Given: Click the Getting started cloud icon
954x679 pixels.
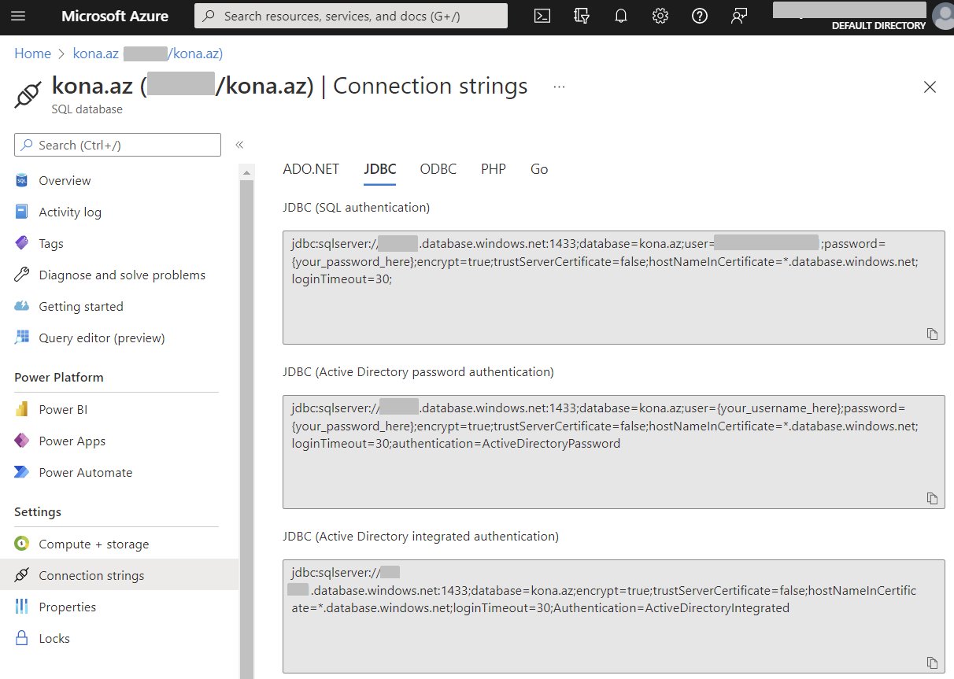Looking at the screenshot, I should point(22,306).
